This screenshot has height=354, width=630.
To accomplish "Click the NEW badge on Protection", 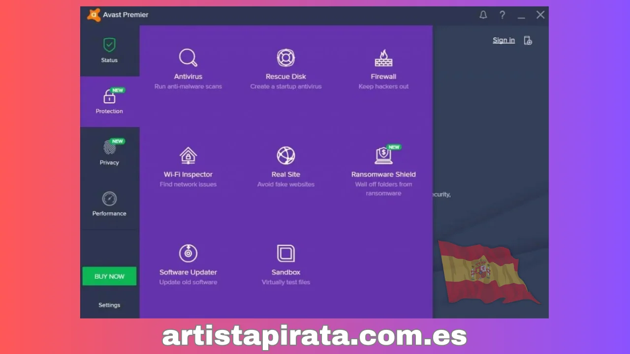I will [x=118, y=90].
